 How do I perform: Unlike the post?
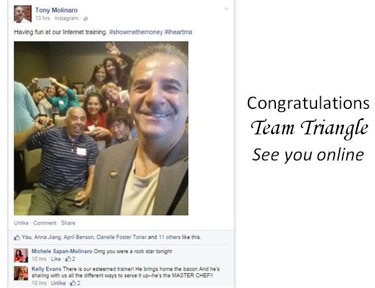point(21,223)
